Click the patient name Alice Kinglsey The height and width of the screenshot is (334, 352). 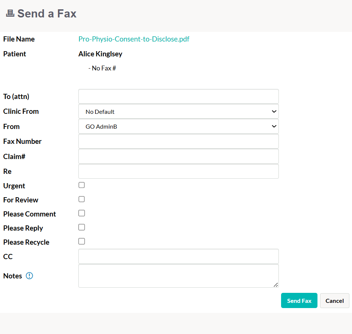[x=100, y=54]
